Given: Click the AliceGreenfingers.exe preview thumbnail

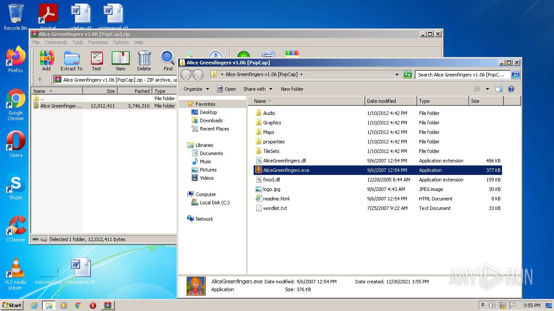Looking at the screenshot, I should (196, 286).
